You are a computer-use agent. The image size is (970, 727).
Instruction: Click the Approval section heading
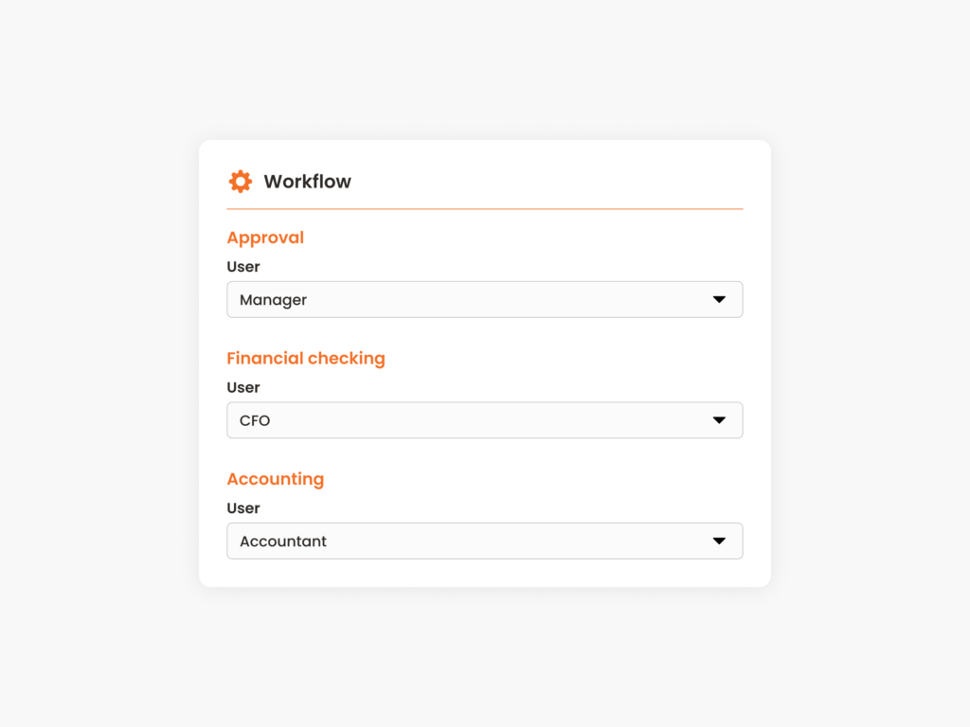[x=265, y=238]
